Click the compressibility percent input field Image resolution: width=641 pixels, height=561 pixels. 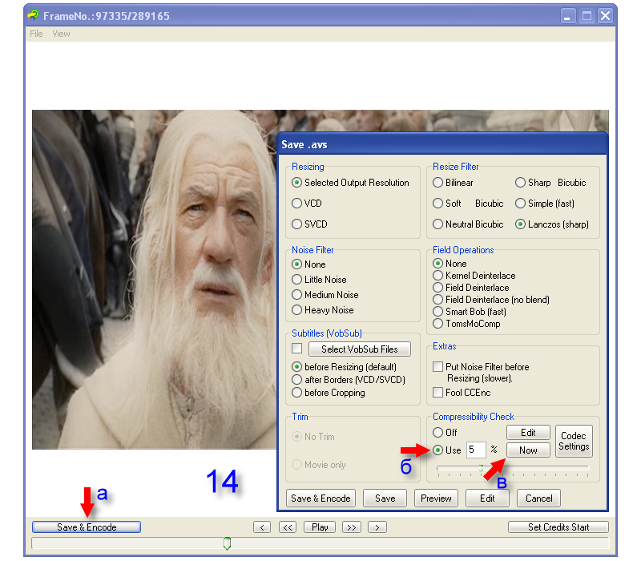[x=476, y=450]
